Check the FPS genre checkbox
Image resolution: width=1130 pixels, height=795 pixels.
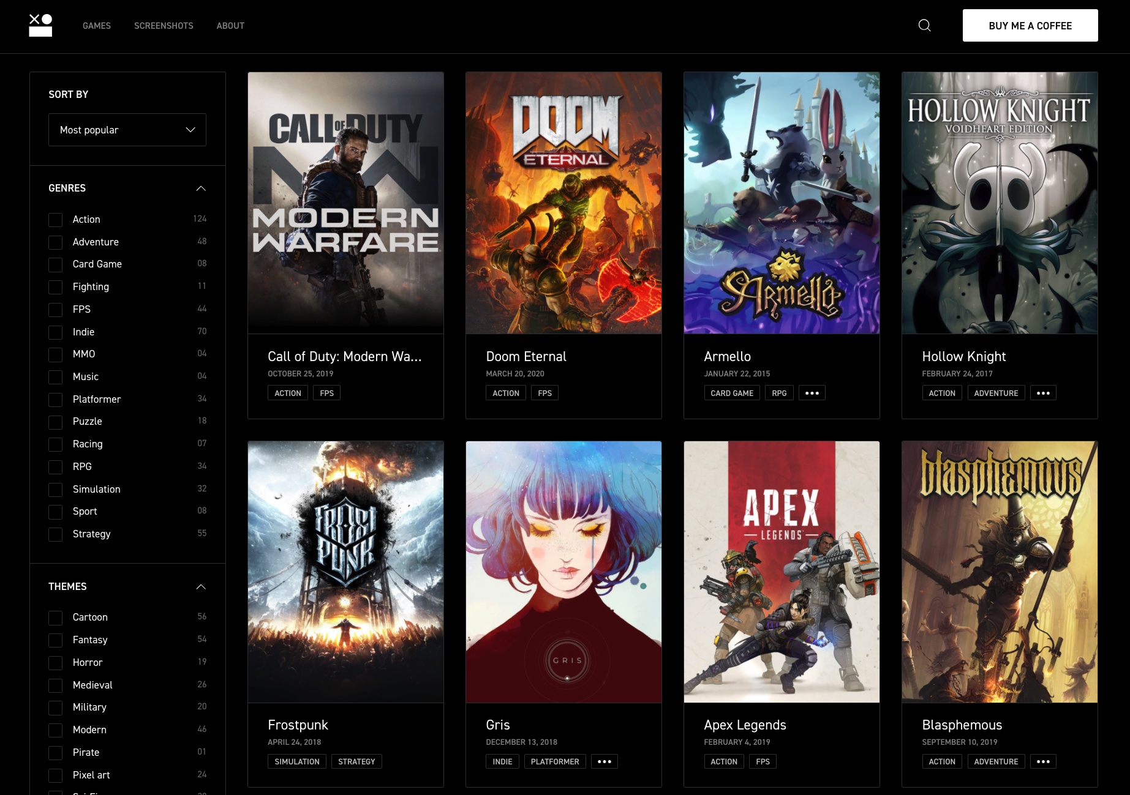pyautogui.click(x=56, y=310)
